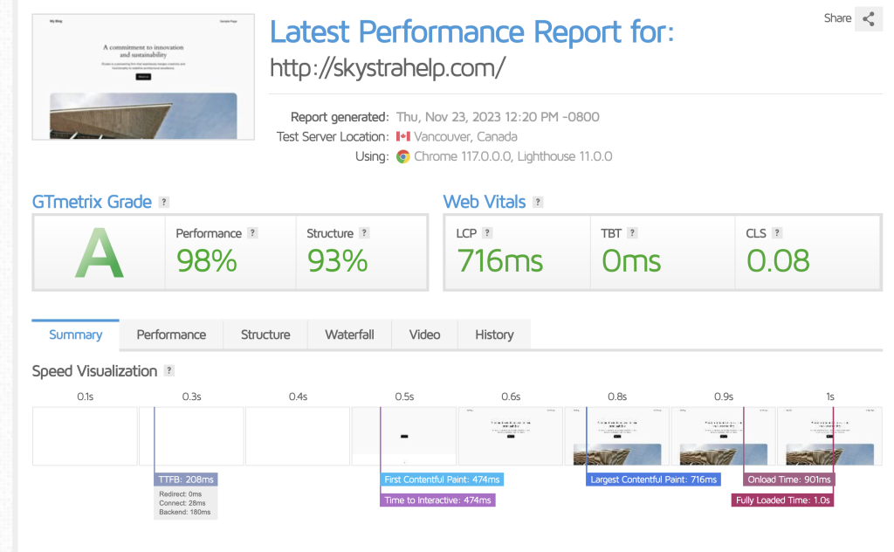This screenshot has height=552, width=894.
Task: Click help icon beside TBT
Action: [632, 233]
